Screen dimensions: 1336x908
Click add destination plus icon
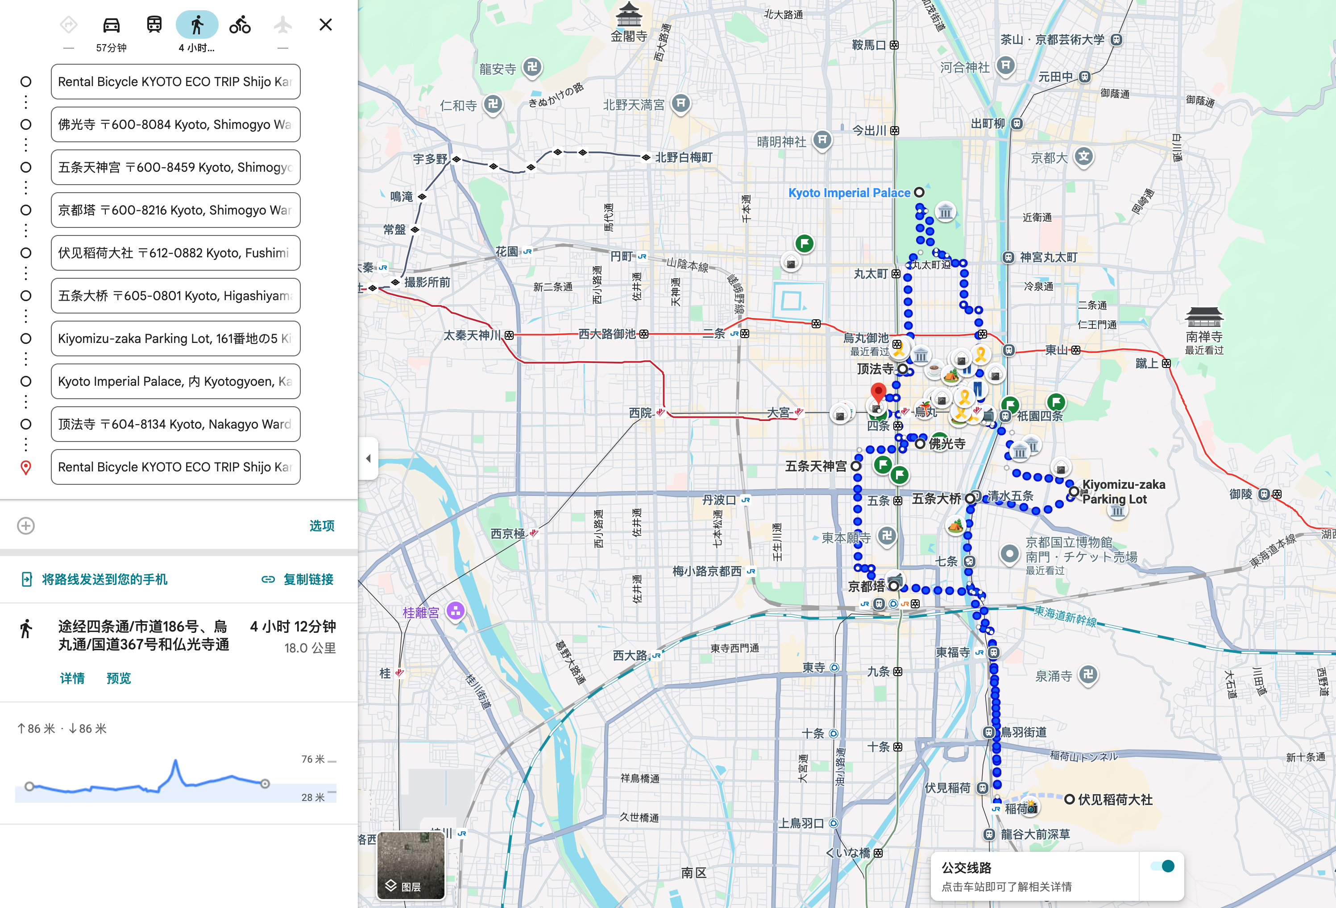click(x=26, y=526)
